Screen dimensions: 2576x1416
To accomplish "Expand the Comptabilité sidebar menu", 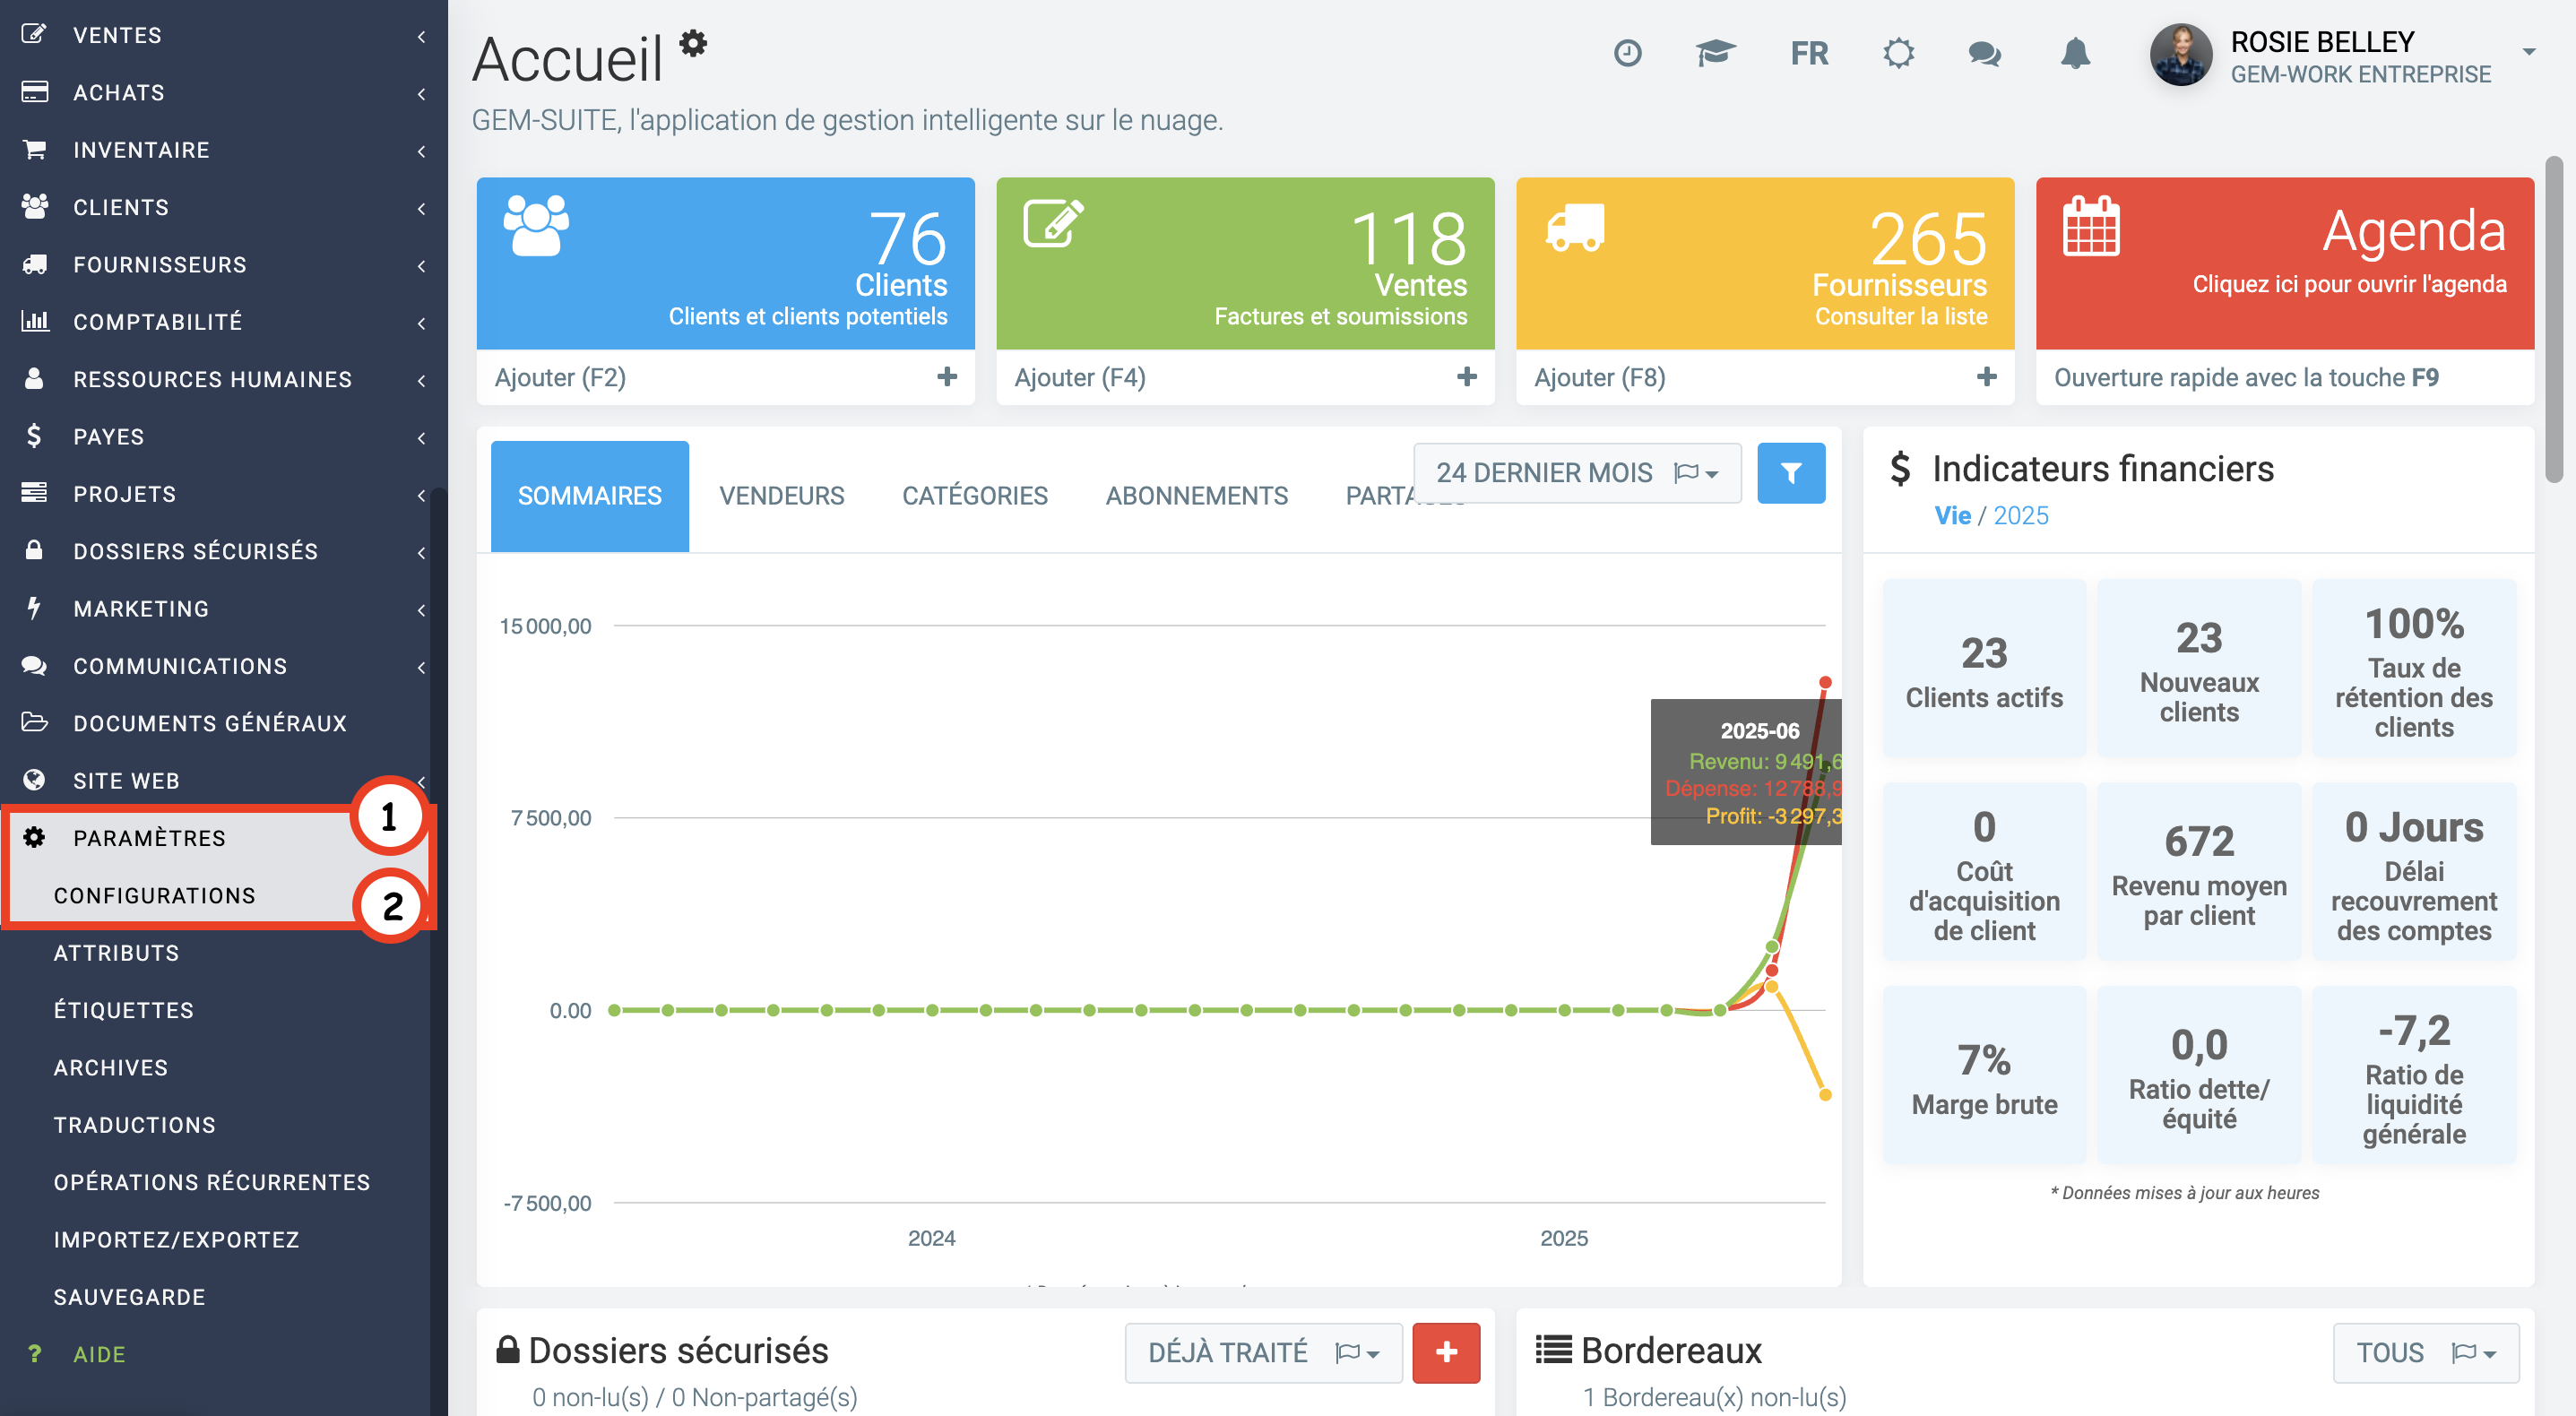I will (158, 322).
